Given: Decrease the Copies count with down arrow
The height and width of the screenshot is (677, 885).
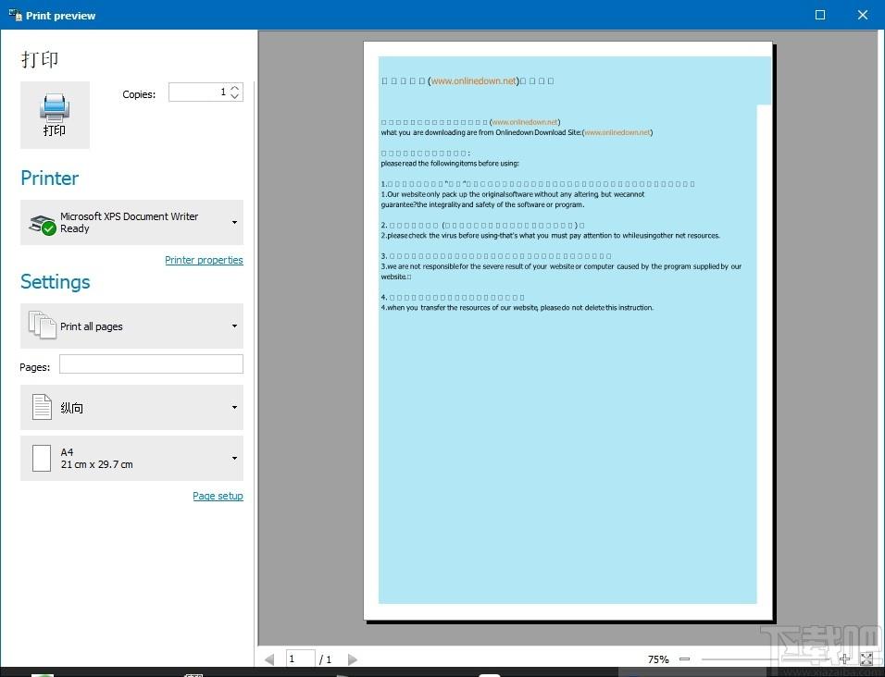Looking at the screenshot, I should (x=235, y=96).
